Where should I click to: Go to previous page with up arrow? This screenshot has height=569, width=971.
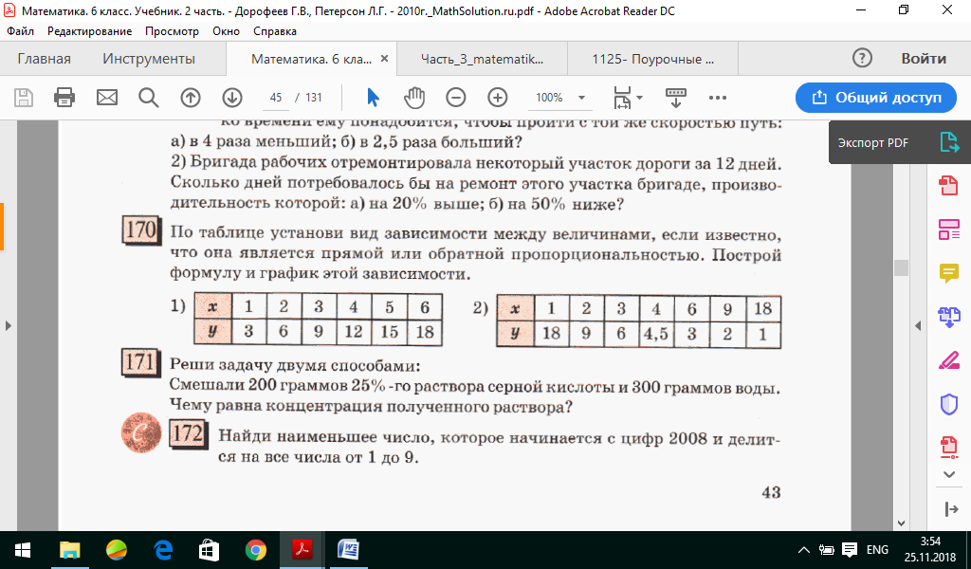click(191, 98)
